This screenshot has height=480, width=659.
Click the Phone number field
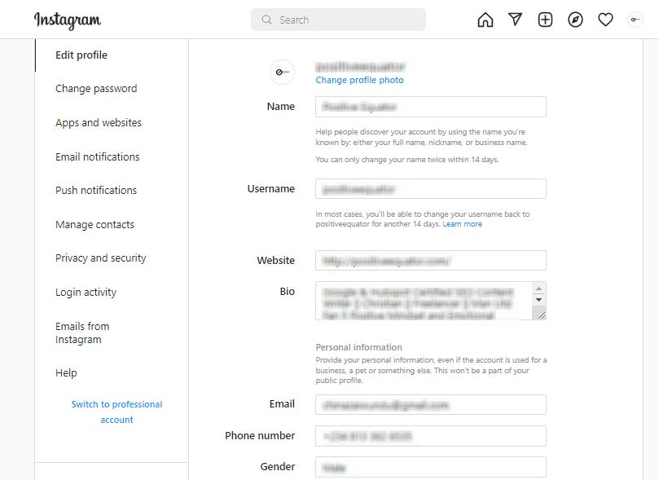coord(431,435)
